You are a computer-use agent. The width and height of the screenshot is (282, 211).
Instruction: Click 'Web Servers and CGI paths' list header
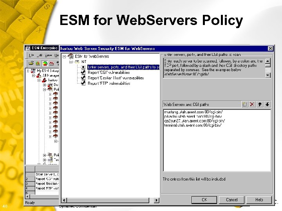point(186,104)
